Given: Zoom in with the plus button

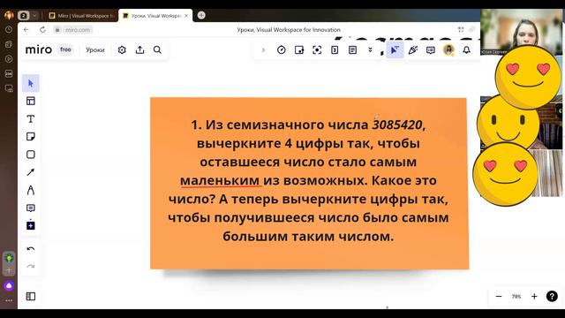Looking at the screenshot, I should tap(534, 297).
